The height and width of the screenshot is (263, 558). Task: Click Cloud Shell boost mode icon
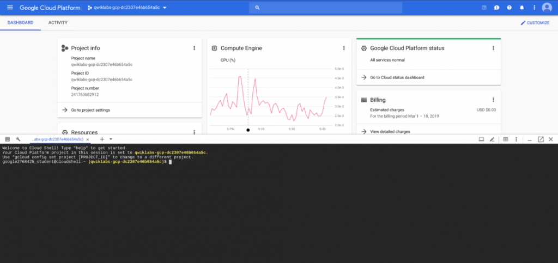[505, 139]
